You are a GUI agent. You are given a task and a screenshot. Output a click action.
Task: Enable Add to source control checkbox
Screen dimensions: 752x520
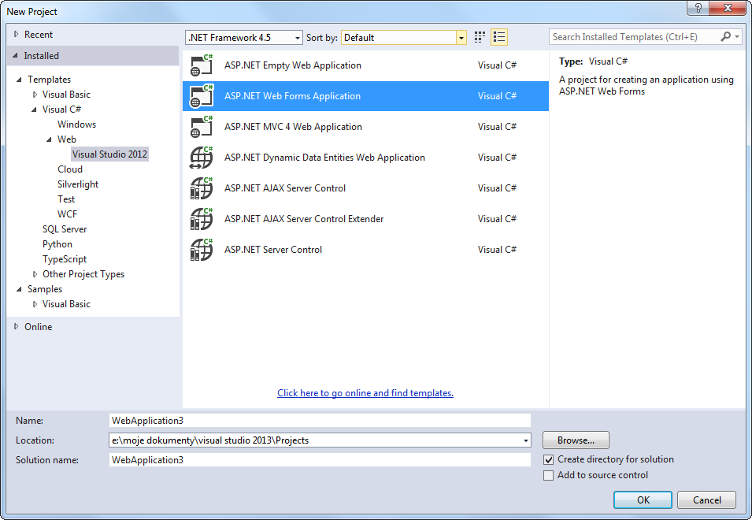pos(548,475)
